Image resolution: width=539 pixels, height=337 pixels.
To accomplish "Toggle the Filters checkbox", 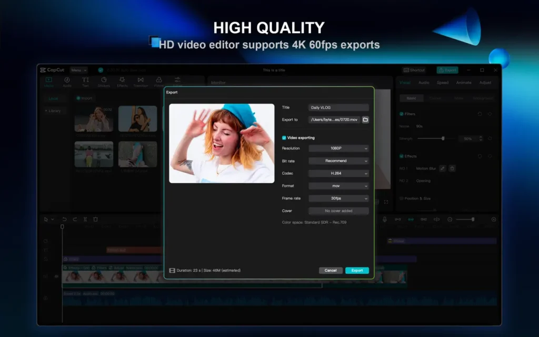I will [x=401, y=114].
